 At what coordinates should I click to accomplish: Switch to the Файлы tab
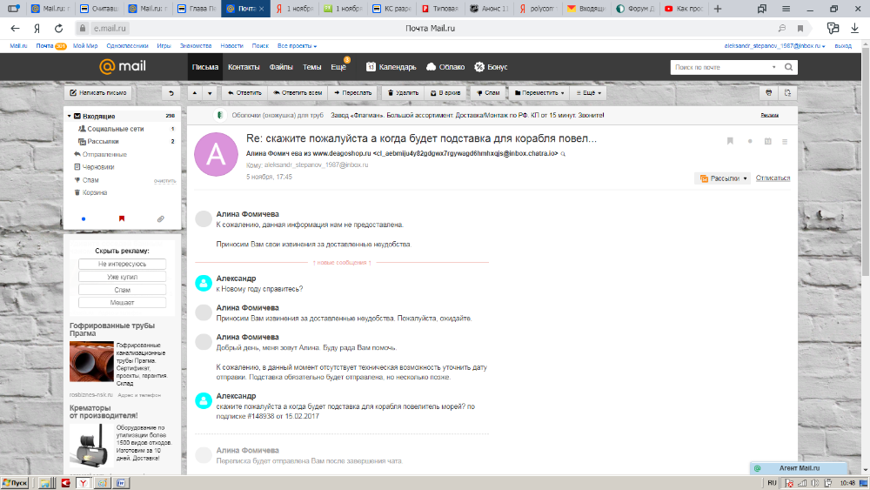pos(281,67)
